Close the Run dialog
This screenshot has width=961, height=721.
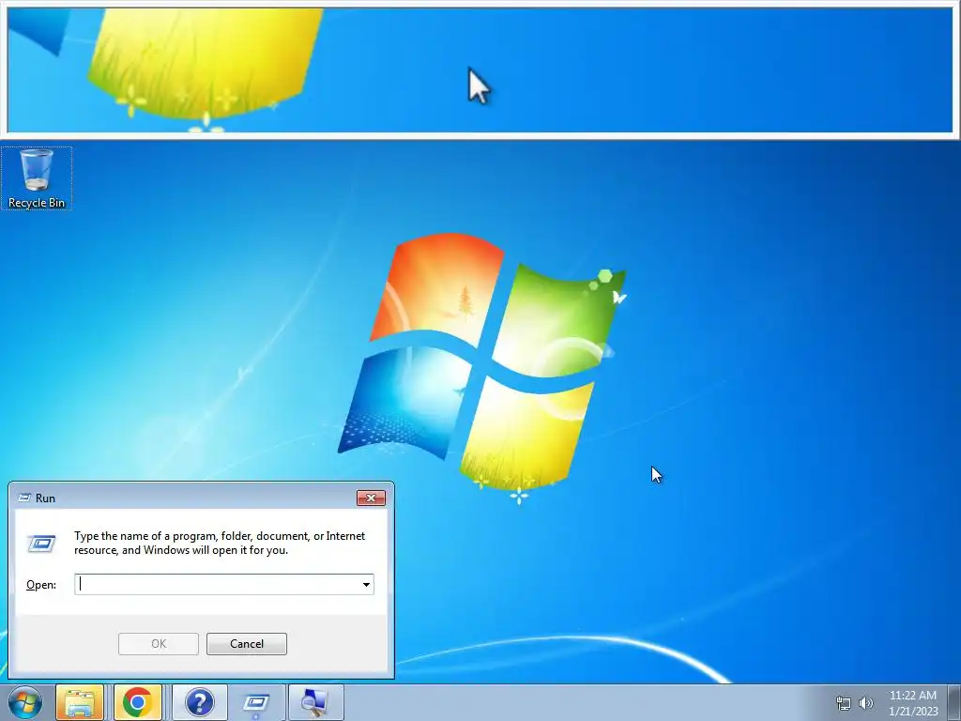[x=371, y=498]
